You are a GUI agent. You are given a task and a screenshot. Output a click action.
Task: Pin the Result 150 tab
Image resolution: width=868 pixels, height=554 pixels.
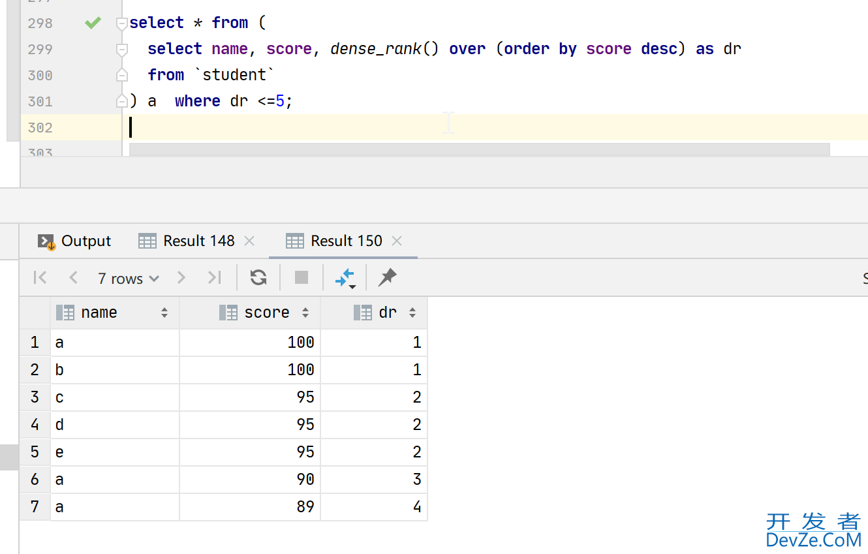pos(387,277)
